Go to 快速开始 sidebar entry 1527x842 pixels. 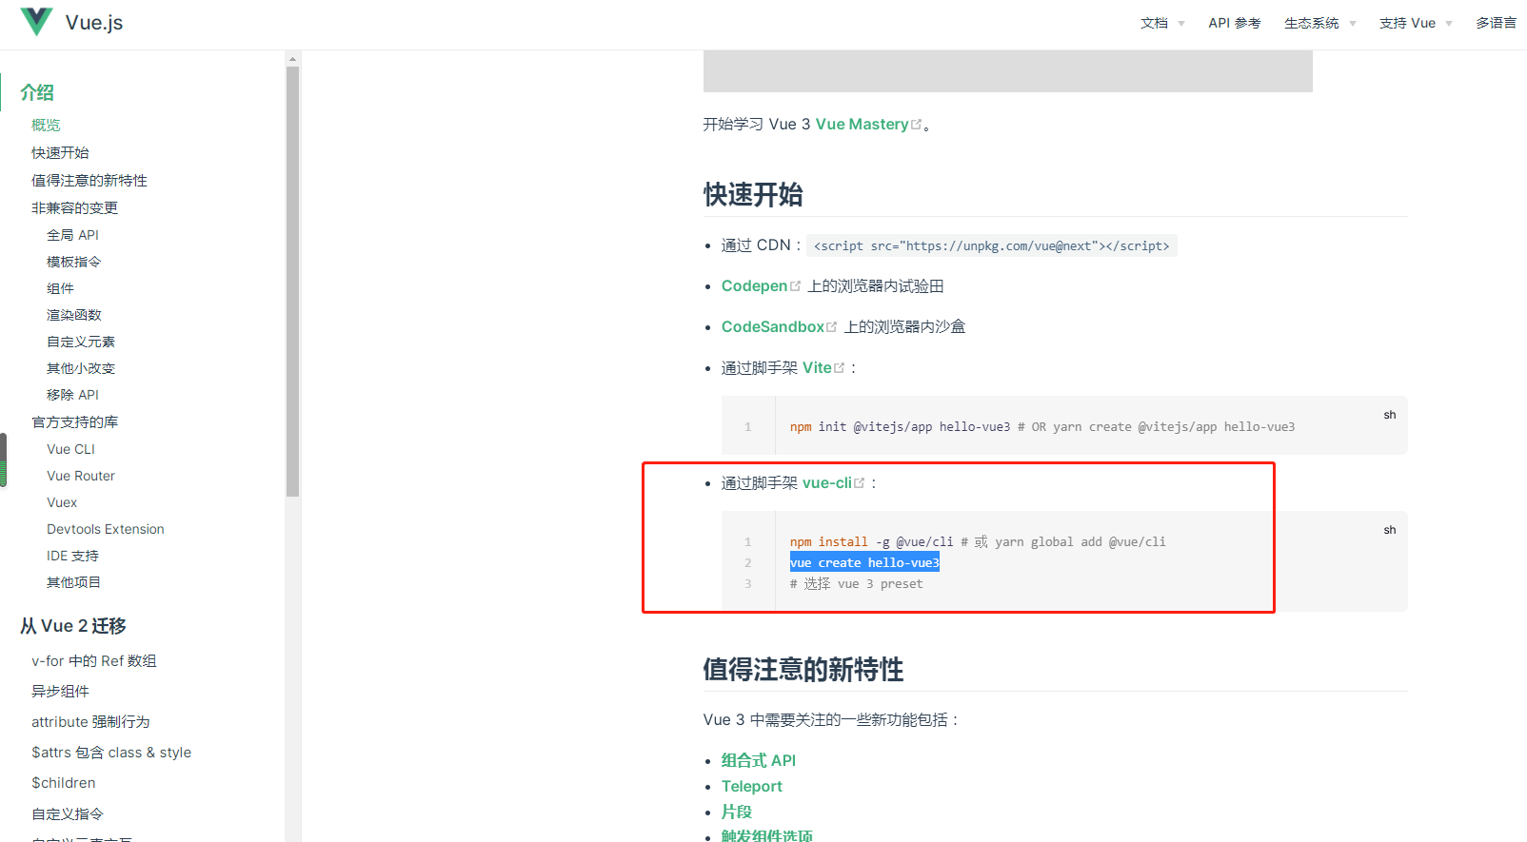click(x=60, y=152)
